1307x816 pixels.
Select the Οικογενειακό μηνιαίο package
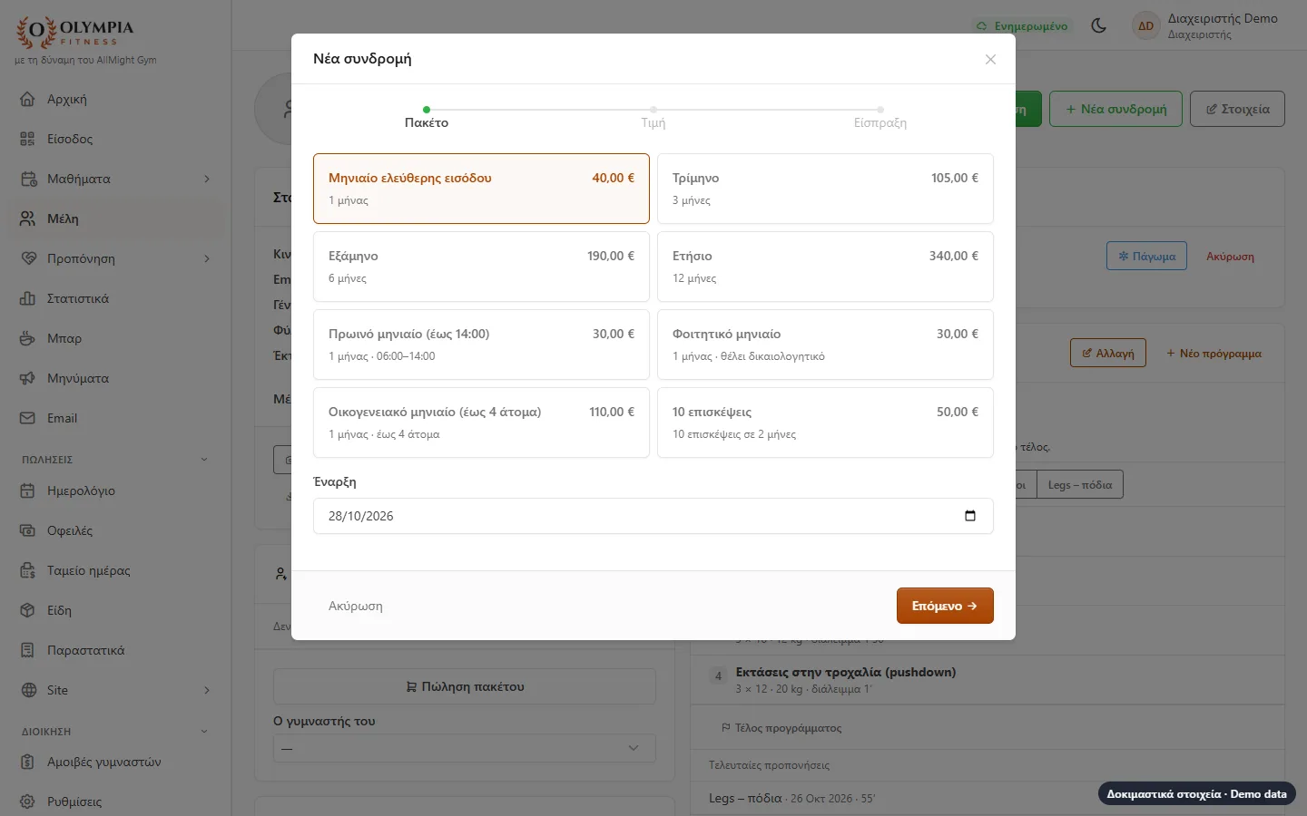[x=481, y=423]
